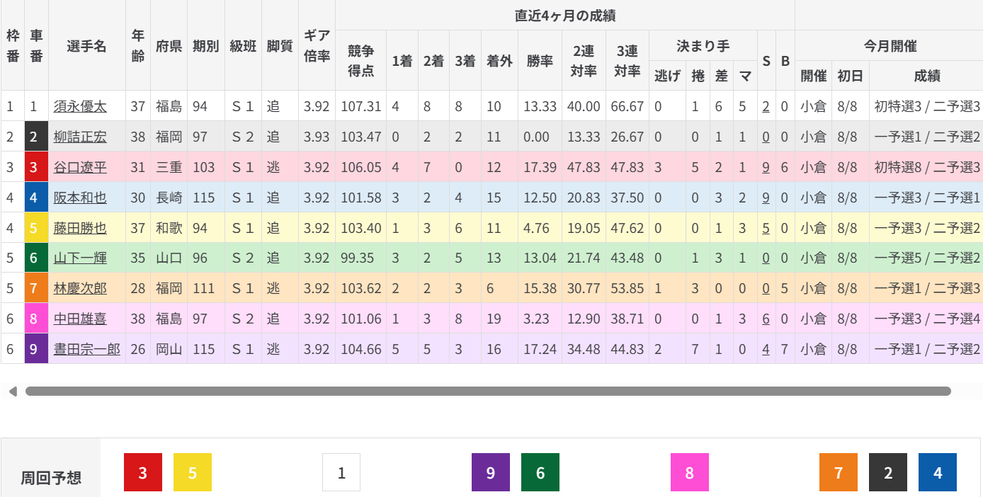The width and height of the screenshot is (983, 497).
Task: Click orange number 7 badge in 周回予想 row
Action: click(x=839, y=472)
